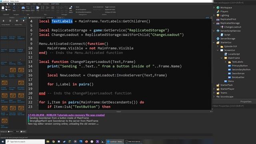Click the Lighting bulb icon
This screenshot has width=256, height=144.
[x=218, y=15]
